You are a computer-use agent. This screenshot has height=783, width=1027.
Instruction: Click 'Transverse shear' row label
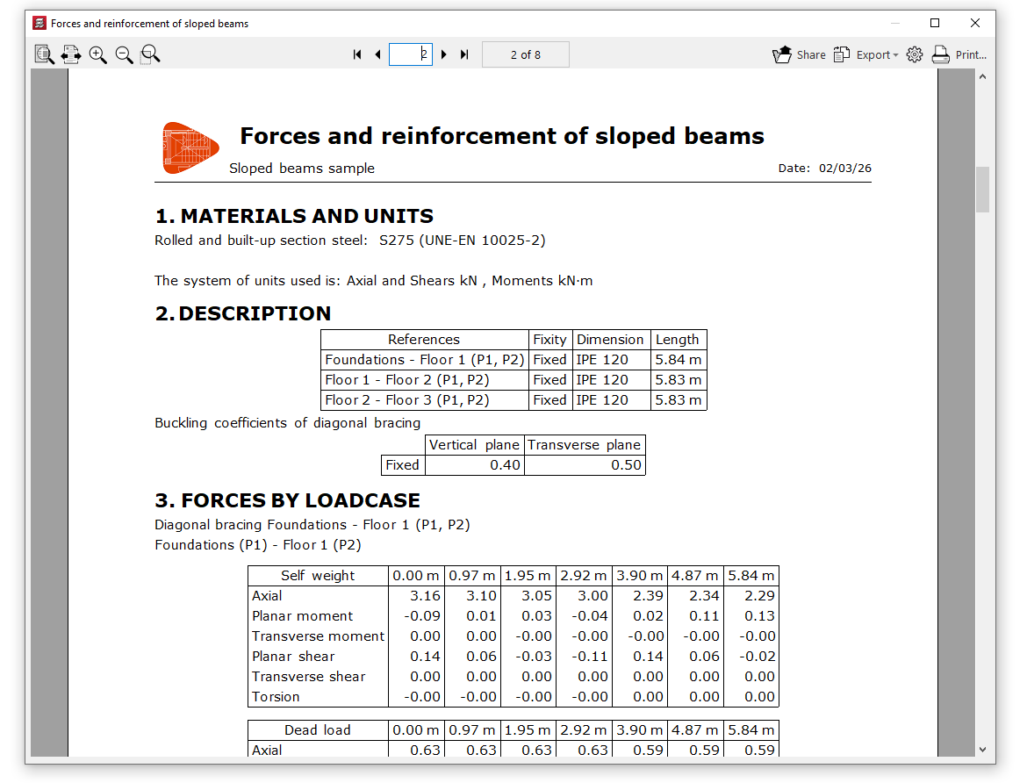[308, 677]
